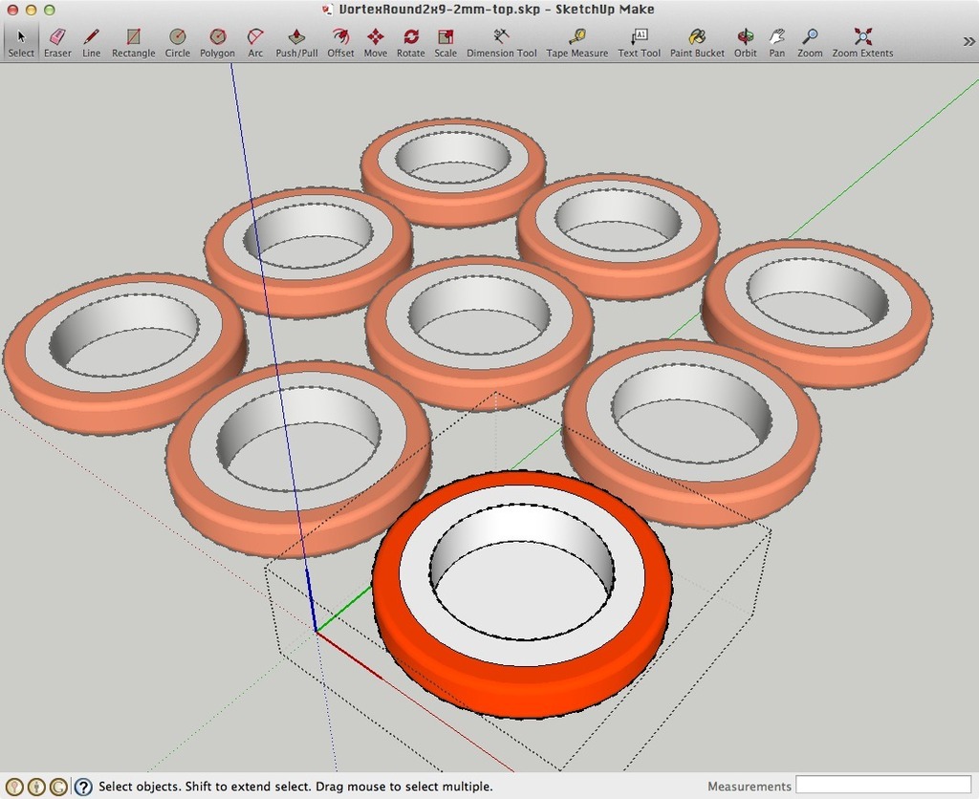Open the Dimension Tool
Screen dimensions: 979x799
(501, 42)
